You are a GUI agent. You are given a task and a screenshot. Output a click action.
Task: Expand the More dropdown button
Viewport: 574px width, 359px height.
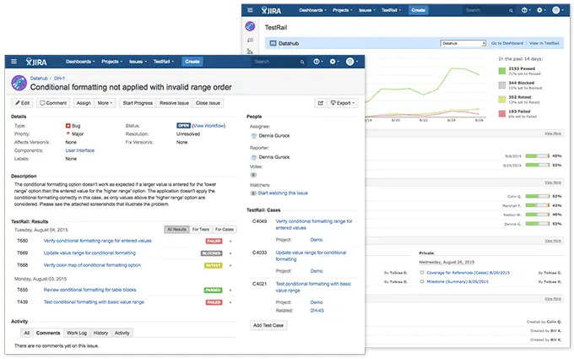tap(105, 103)
